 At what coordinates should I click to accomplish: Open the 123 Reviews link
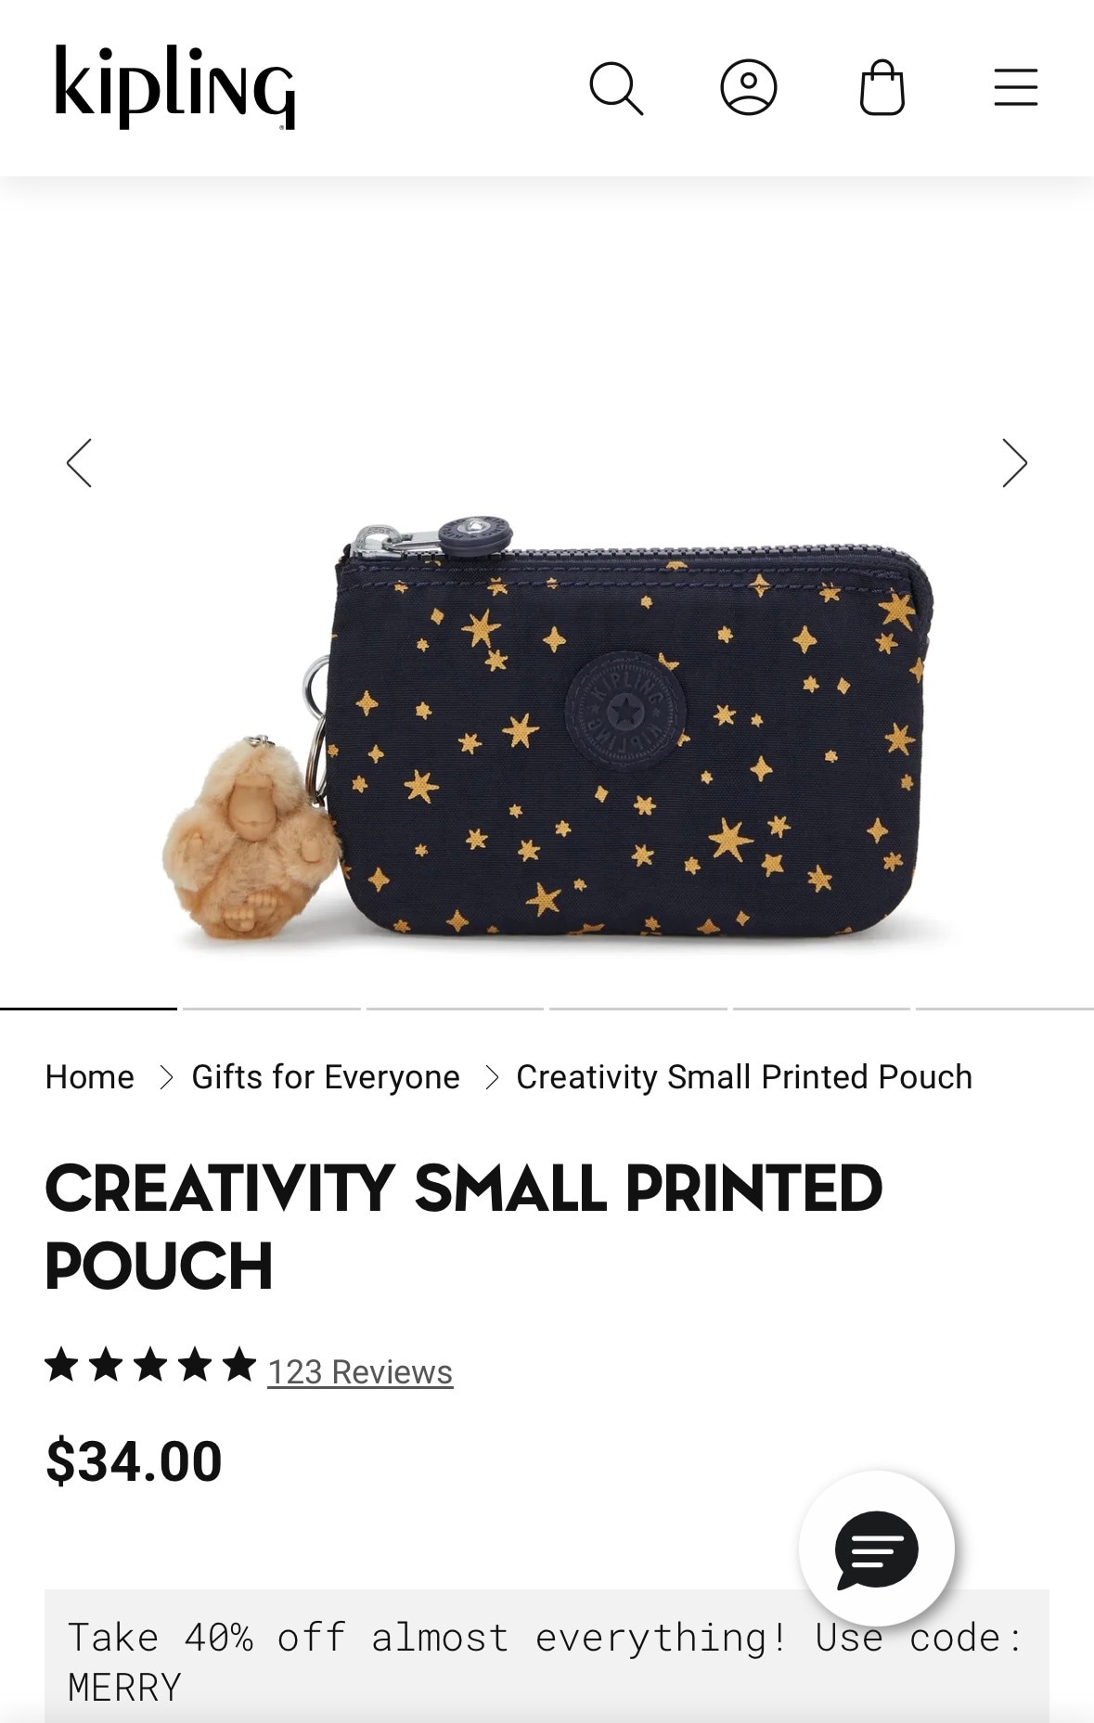[x=360, y=1372]
